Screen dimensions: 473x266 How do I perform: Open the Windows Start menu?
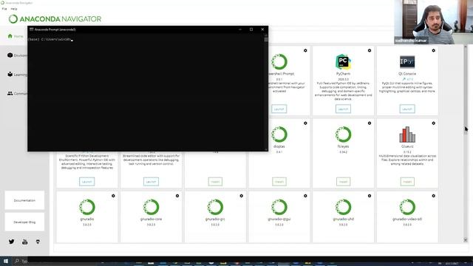pos(6,261)
